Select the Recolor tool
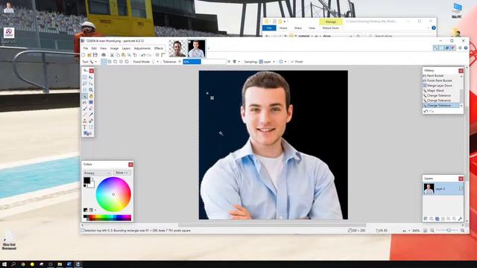The width and height of the screenshot is (477, 268). point(91,121)
